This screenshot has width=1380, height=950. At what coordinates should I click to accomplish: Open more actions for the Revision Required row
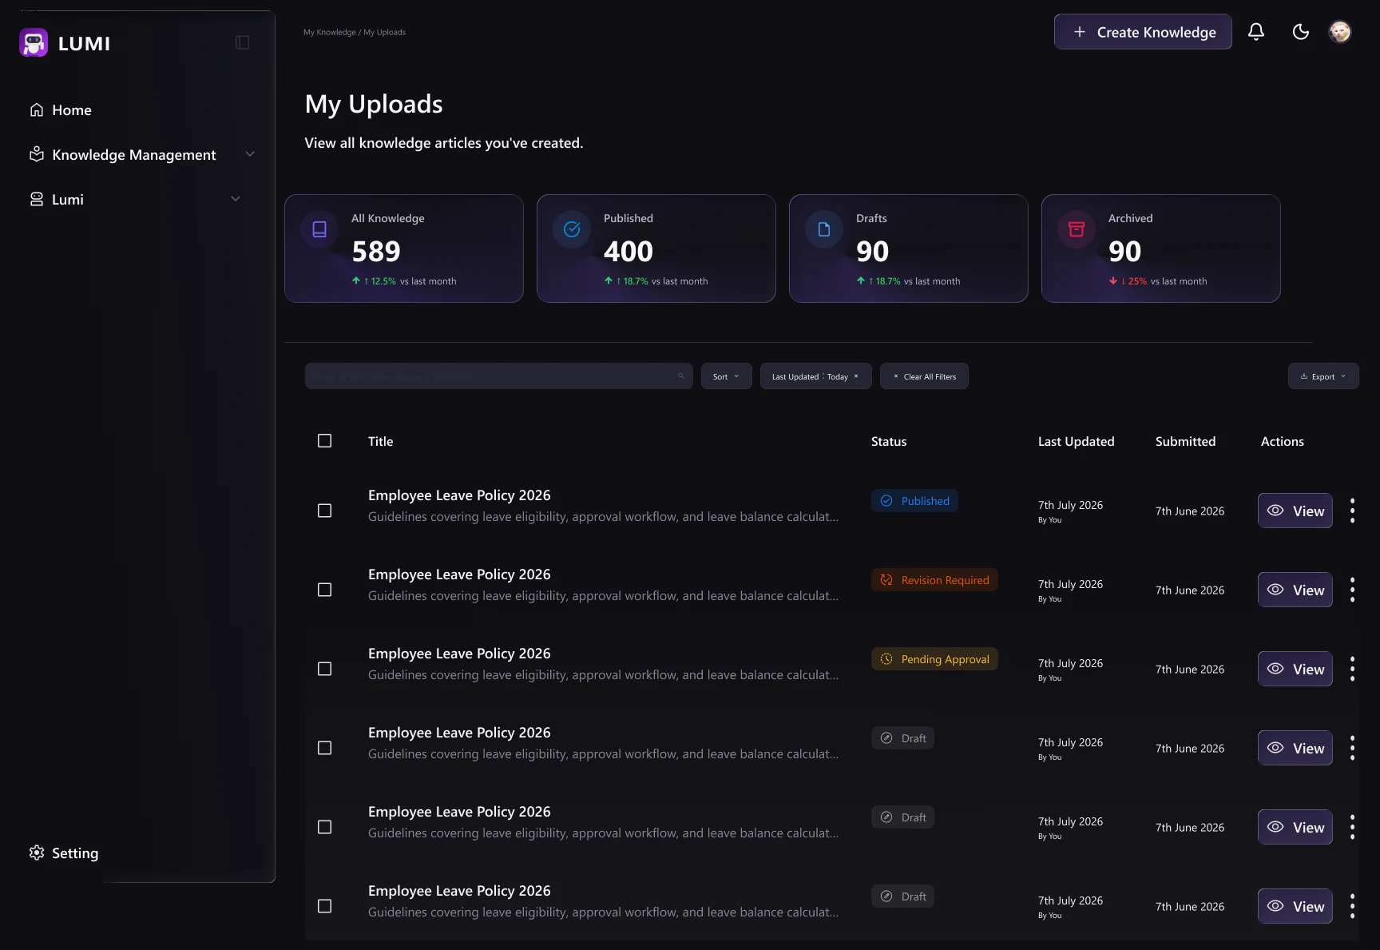click(x=1352, y=590)
